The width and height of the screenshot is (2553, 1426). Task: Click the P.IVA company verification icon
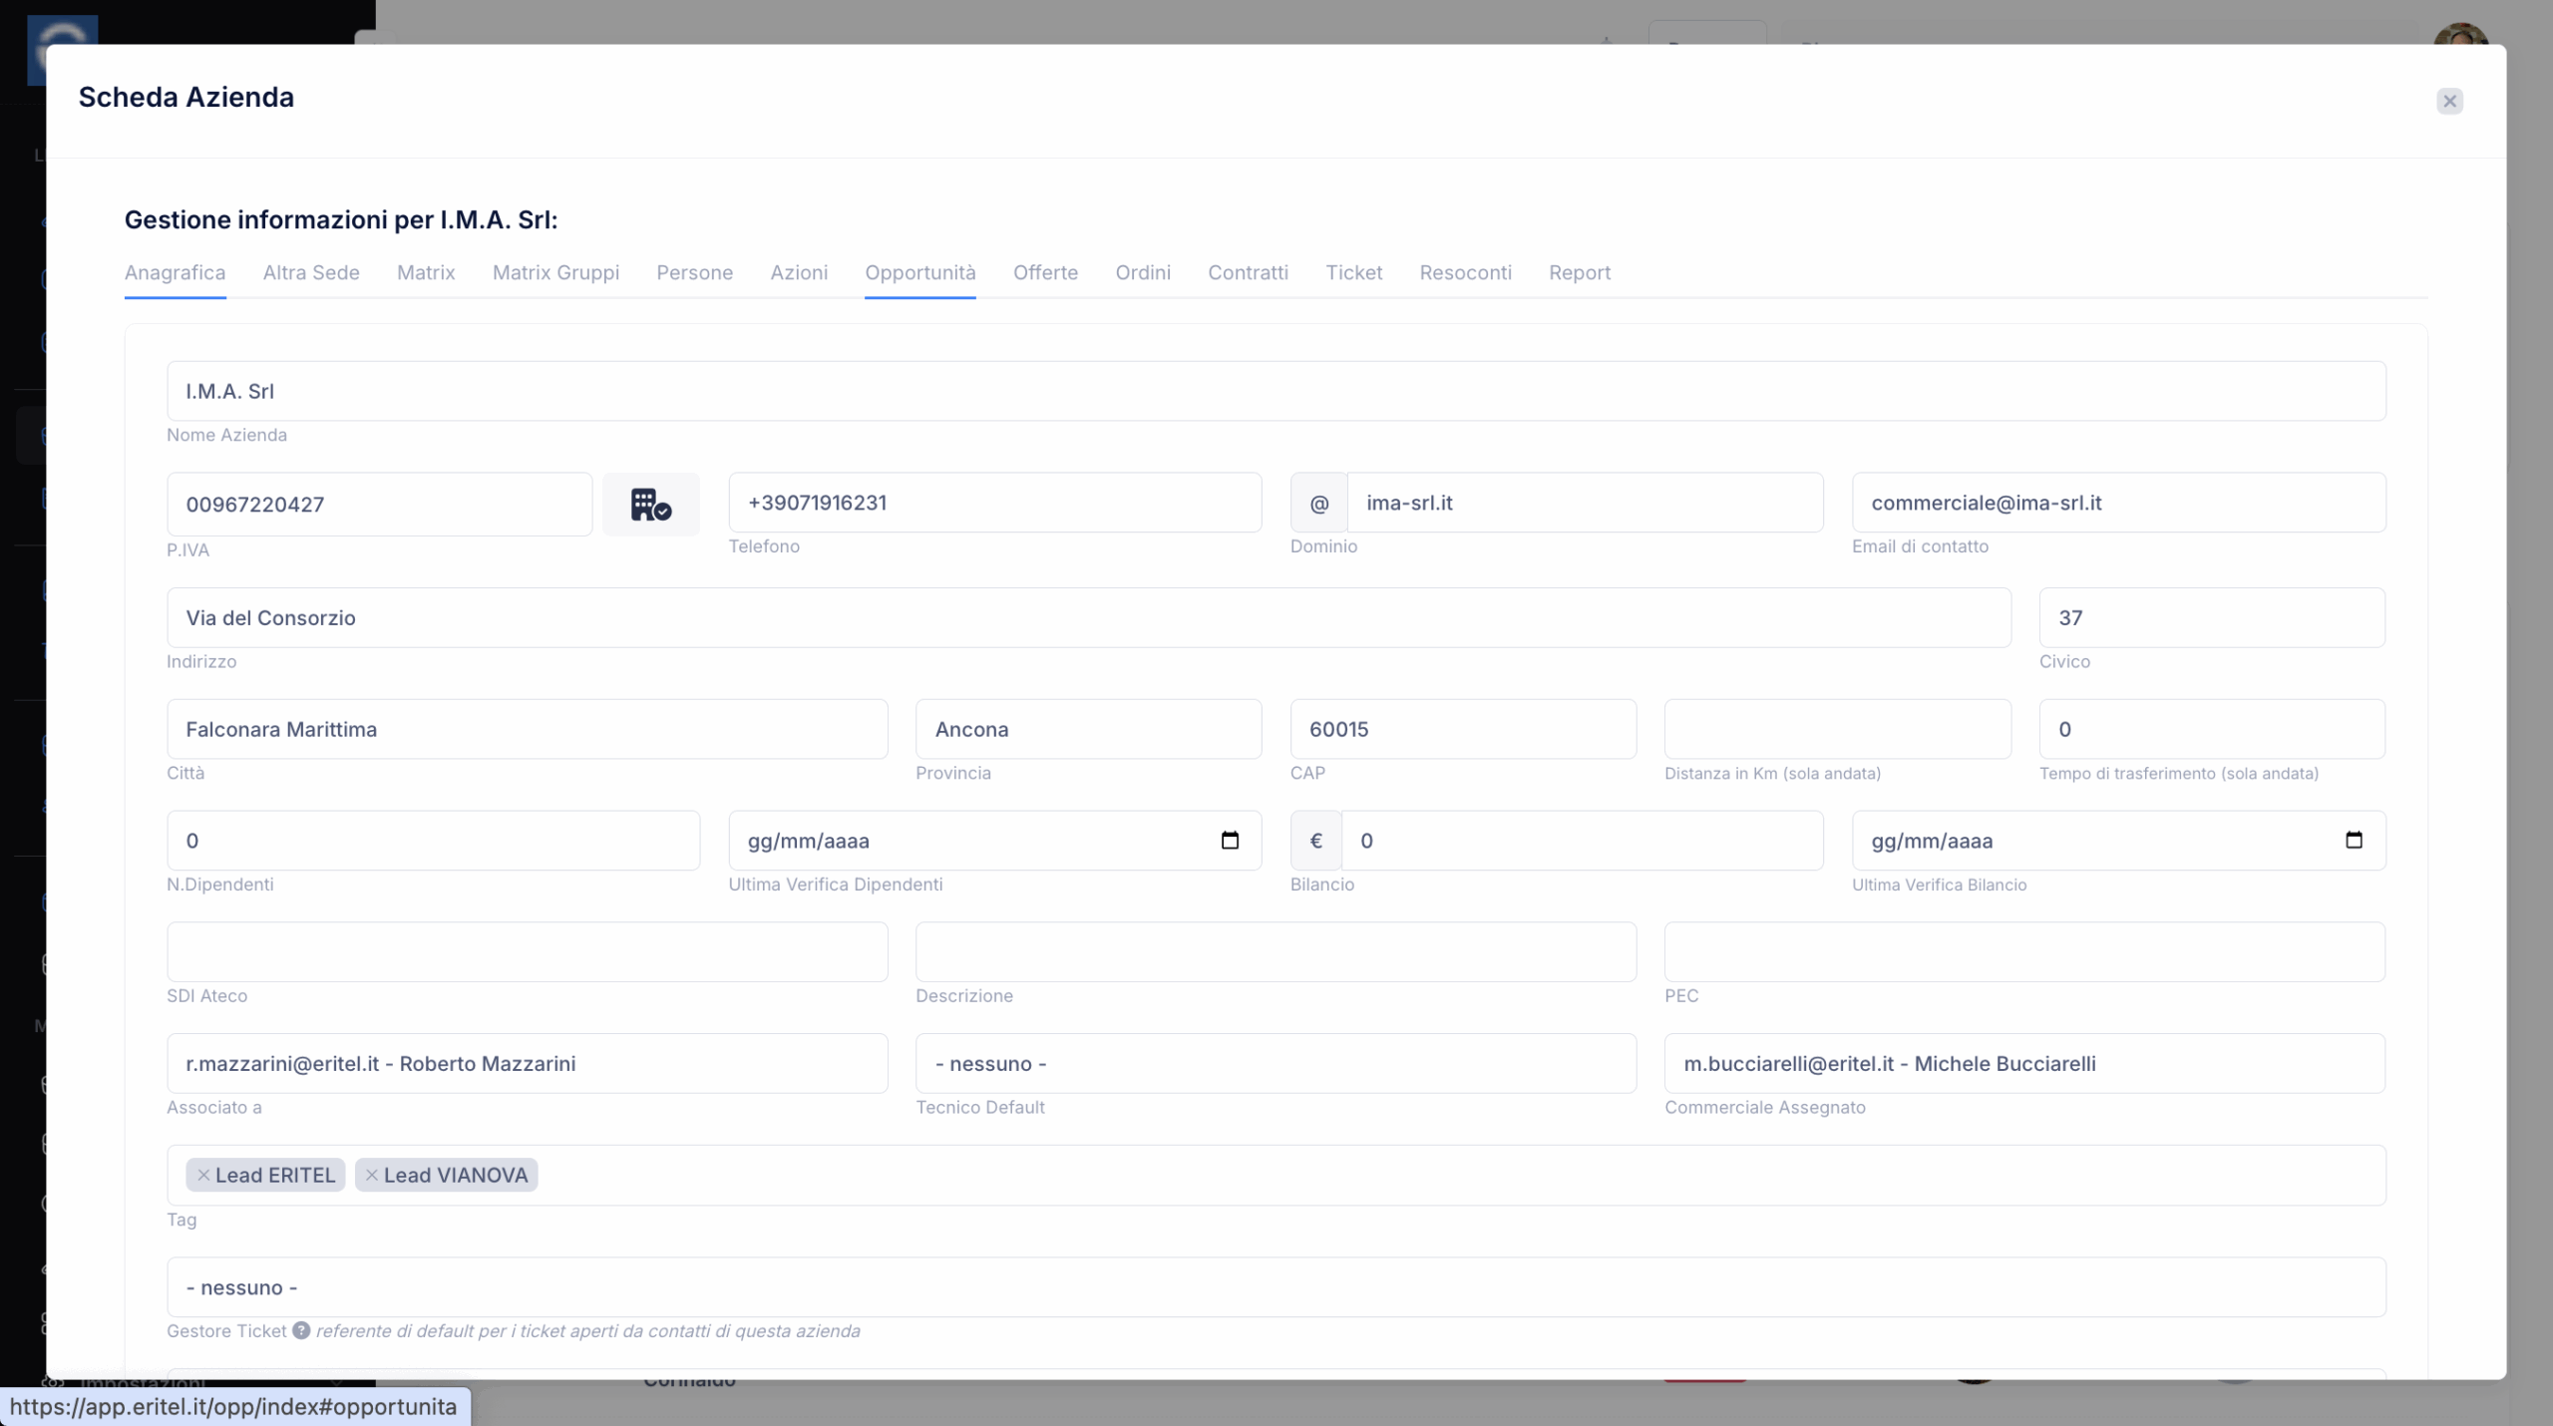[650, 505]
